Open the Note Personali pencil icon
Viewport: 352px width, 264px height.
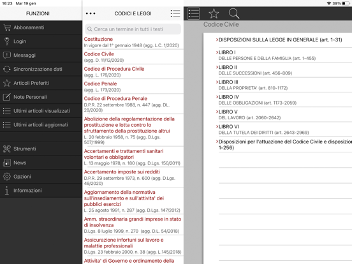[7, 97]
